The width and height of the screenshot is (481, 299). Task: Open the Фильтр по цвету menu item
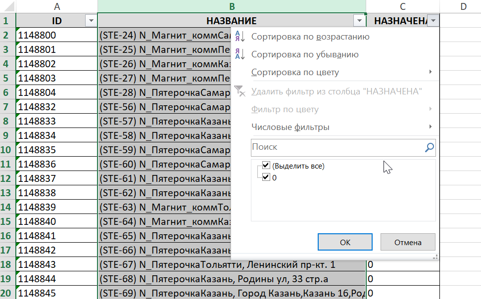click(x=335, y=109)
